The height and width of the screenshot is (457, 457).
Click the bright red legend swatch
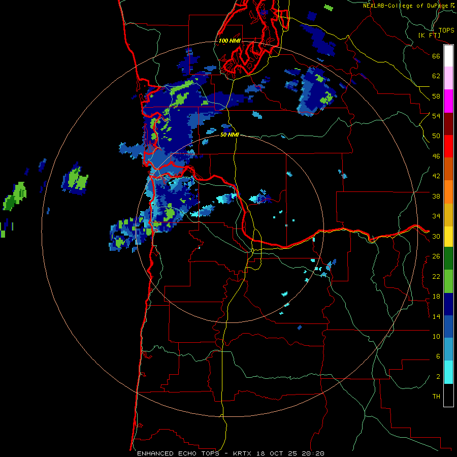pyautogui.click(x=448, y=146)
